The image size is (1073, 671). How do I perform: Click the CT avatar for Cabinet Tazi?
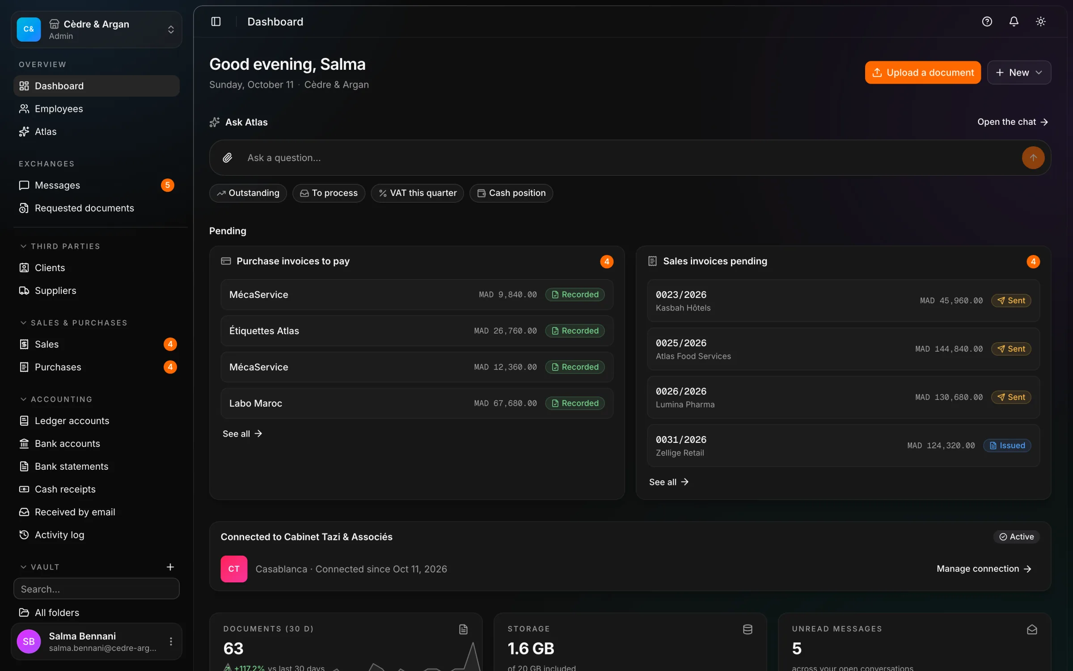[234, 569]
